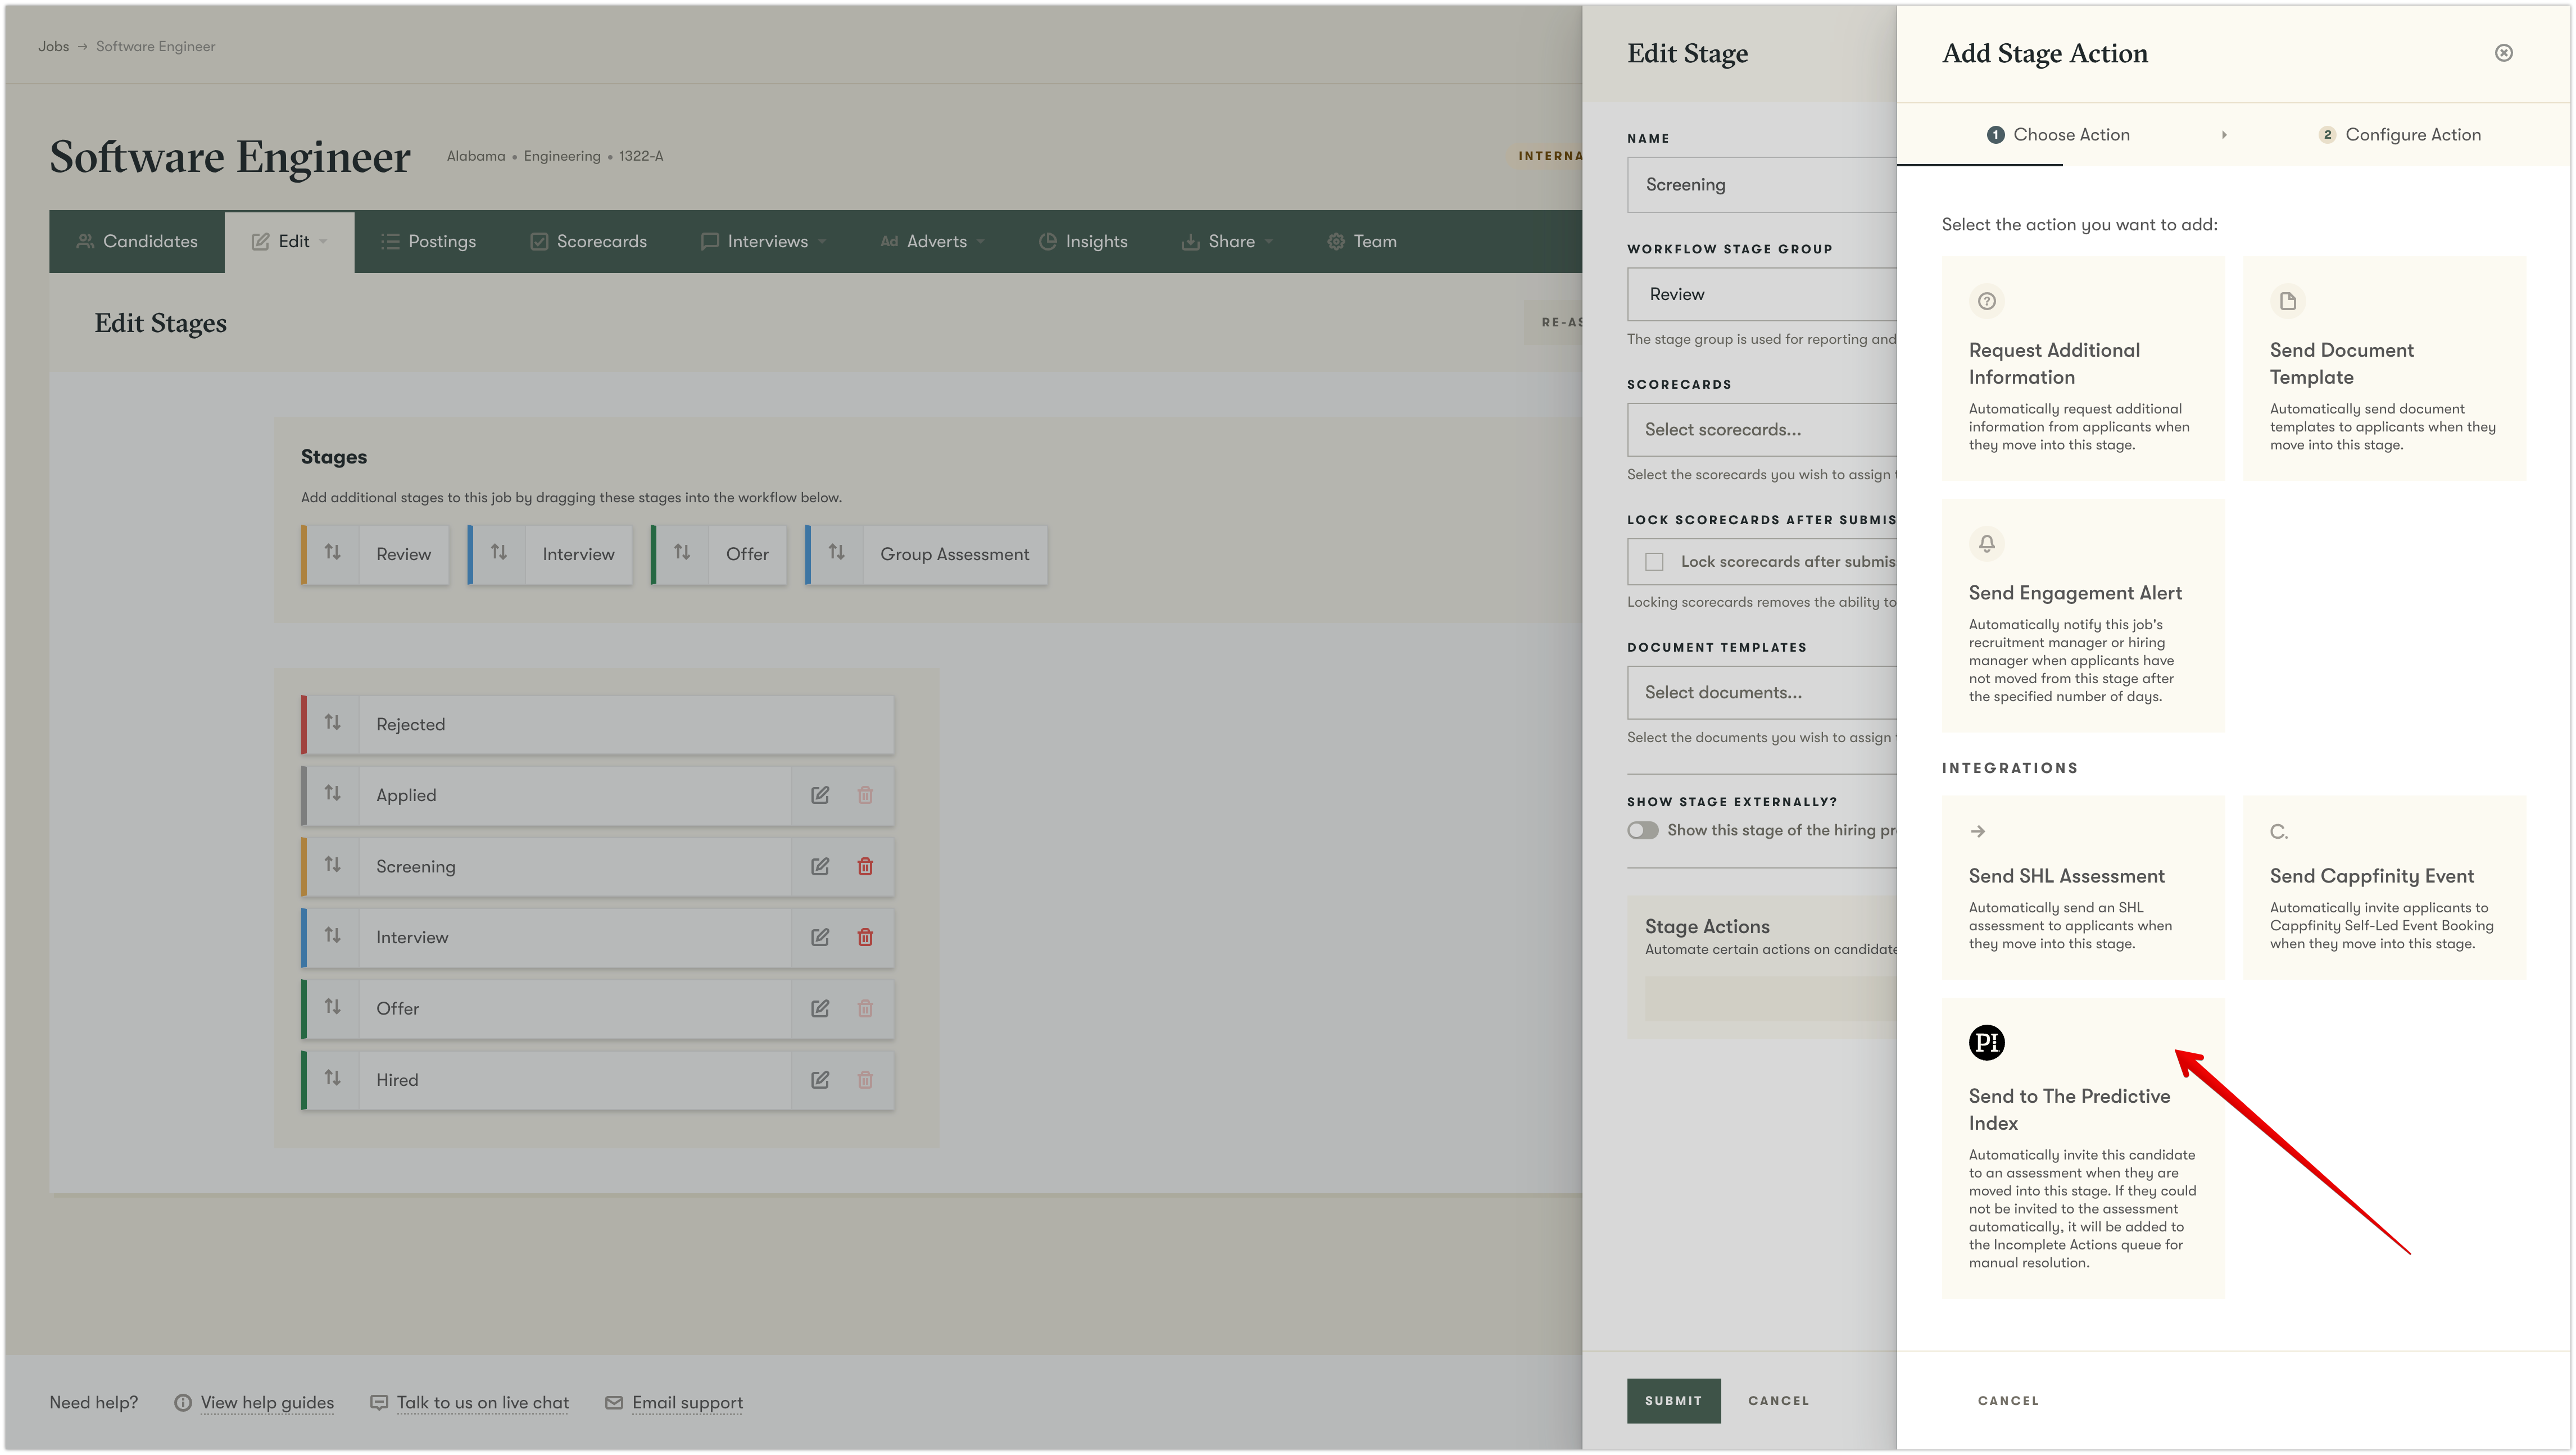The height and width of the screenshot is (1455, 2576).
Task: Click the Send Document Template file icon
Action: (x=2287, y=301)
